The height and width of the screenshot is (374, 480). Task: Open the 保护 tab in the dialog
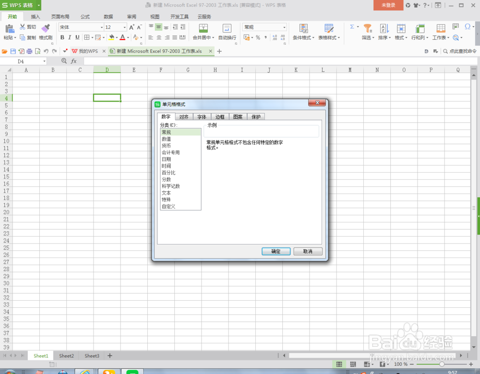256,117
